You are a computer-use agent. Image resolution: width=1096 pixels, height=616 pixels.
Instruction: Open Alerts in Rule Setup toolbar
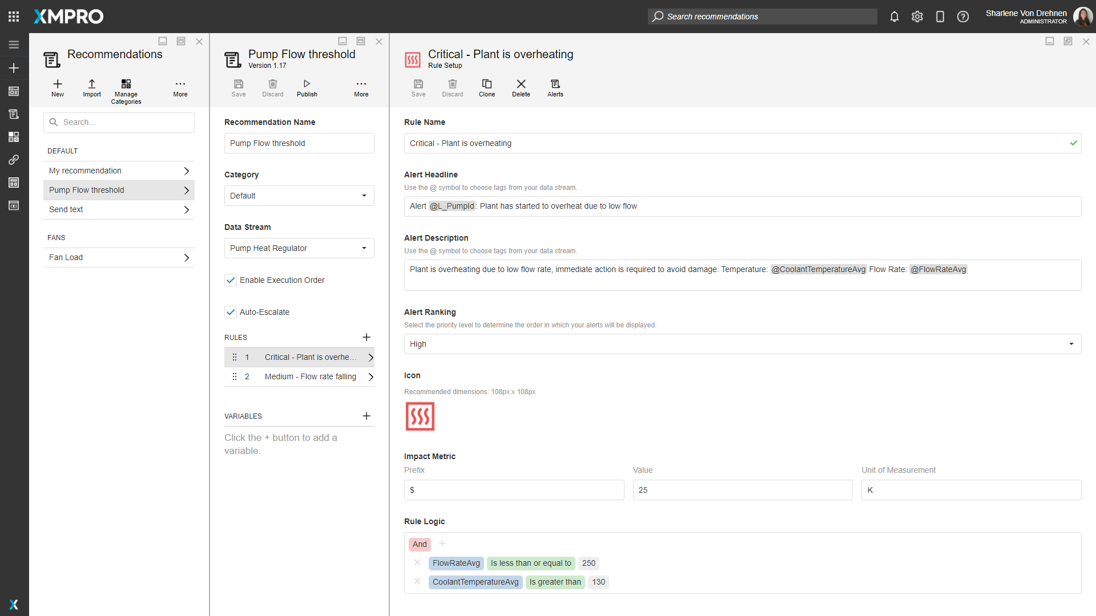point(555,88)
